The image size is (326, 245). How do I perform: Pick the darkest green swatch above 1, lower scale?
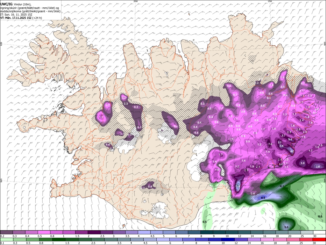59,239
